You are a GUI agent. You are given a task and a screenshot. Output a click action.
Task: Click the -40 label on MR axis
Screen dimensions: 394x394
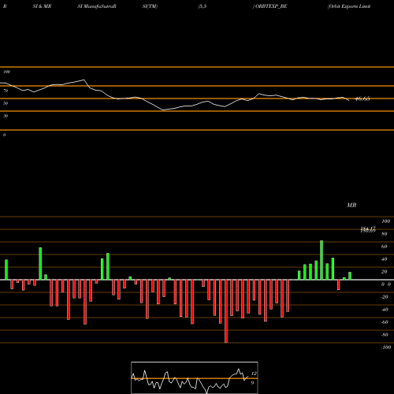point(385,310)
